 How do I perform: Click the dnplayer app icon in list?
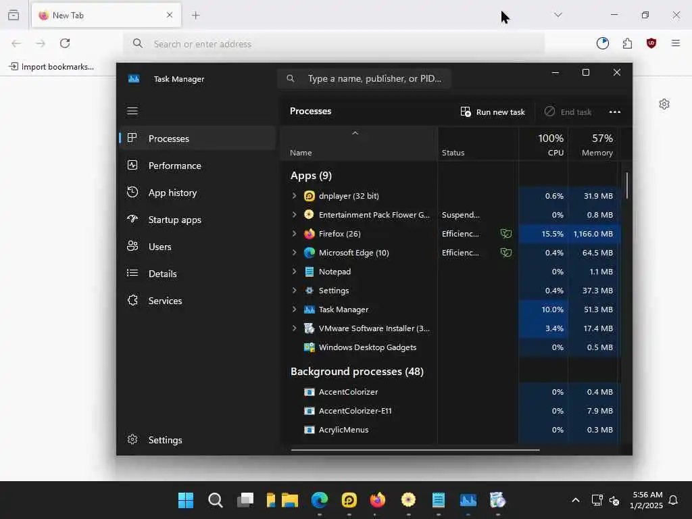point(310,195)
